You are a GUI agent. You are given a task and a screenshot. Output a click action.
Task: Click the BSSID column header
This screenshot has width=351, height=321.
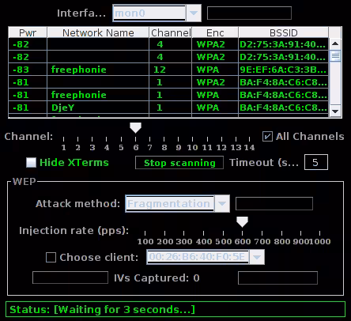tap(284, 32)
